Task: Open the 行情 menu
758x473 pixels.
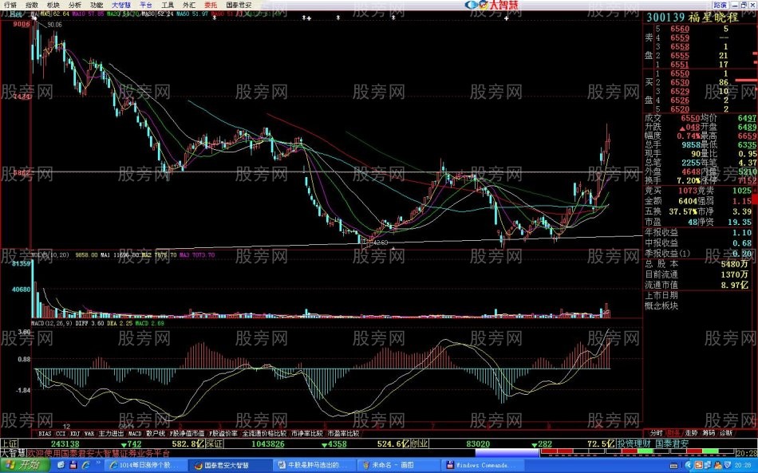Action: [x=10, y=5]
